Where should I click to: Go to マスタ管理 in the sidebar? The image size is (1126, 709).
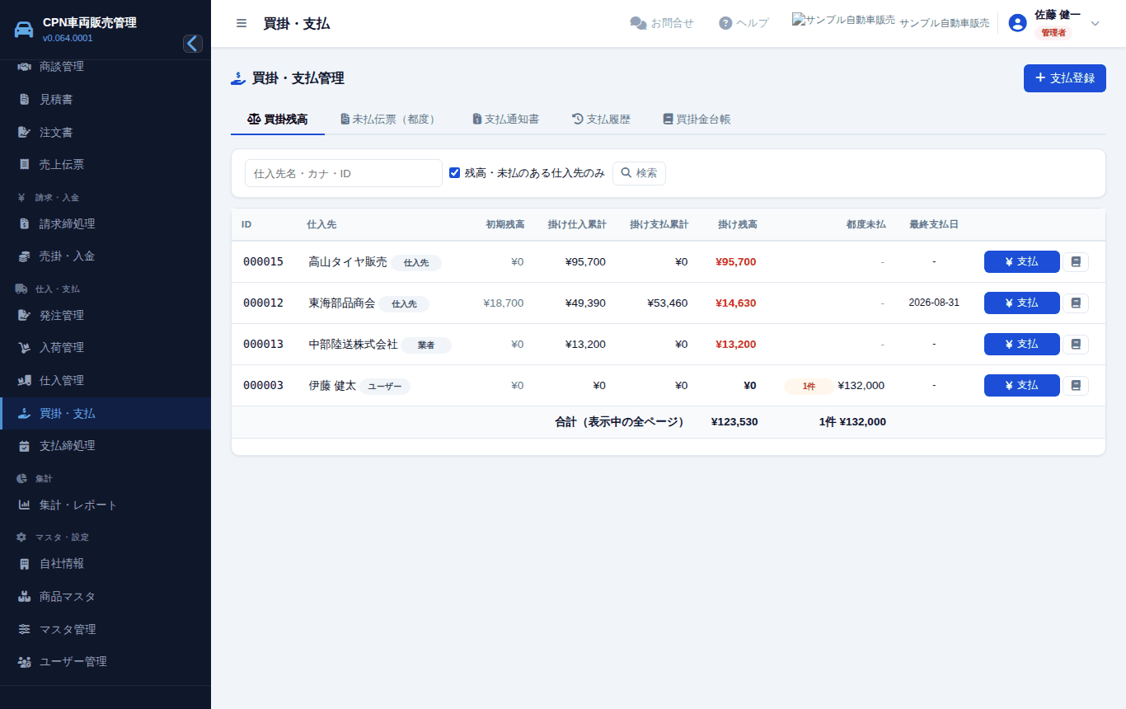(106, 629)
